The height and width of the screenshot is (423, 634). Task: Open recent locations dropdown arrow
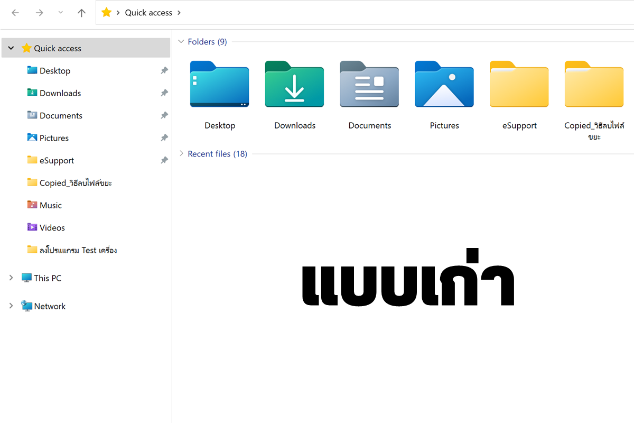pyautogui.click(x=60, y=13)
